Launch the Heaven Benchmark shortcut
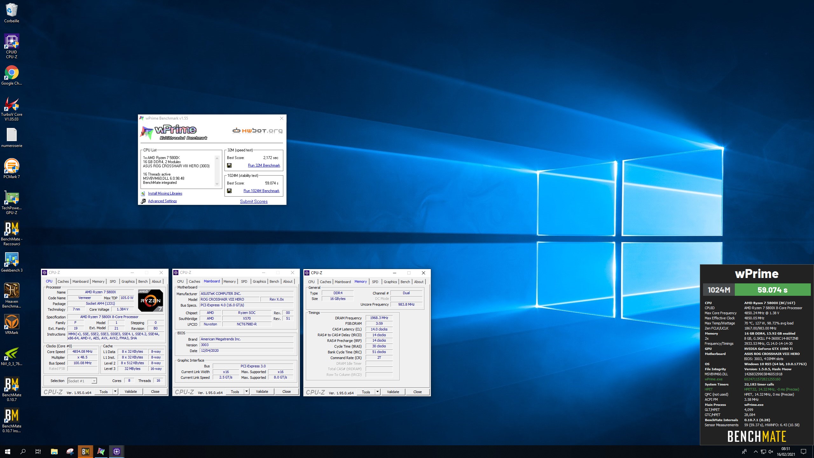Viewport: 814px width, 458px height. (11, 295)
